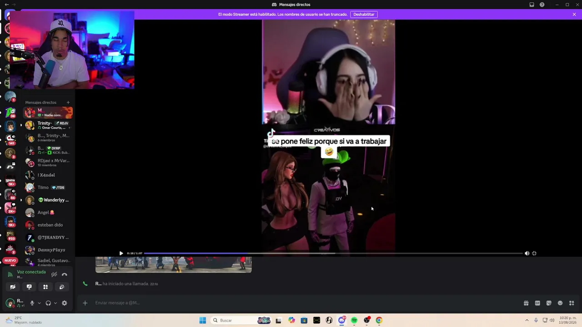This screenshot has width=582, height=327.
Task: Open the Discord inbox icon
Action: point(532,5)
